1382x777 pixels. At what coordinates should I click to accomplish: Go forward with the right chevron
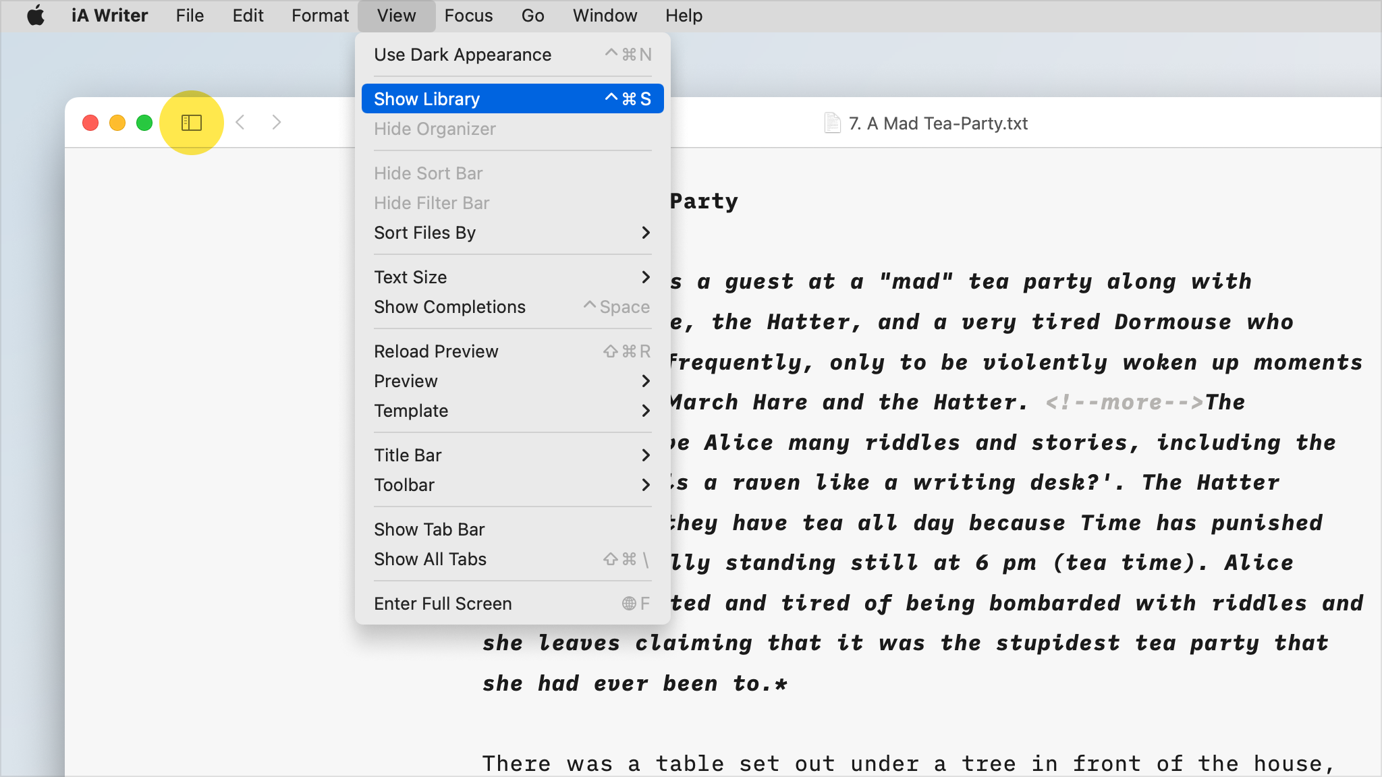click(x=276, y=122)
